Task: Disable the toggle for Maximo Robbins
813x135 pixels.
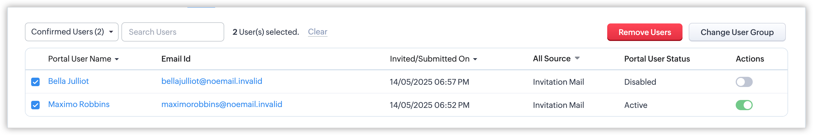Action: (x=744, y=105)
